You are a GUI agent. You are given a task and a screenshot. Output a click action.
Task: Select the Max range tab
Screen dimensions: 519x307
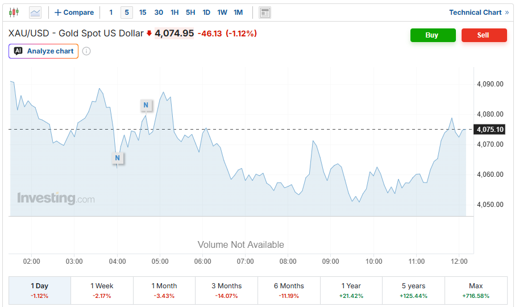tap(476, 291)
